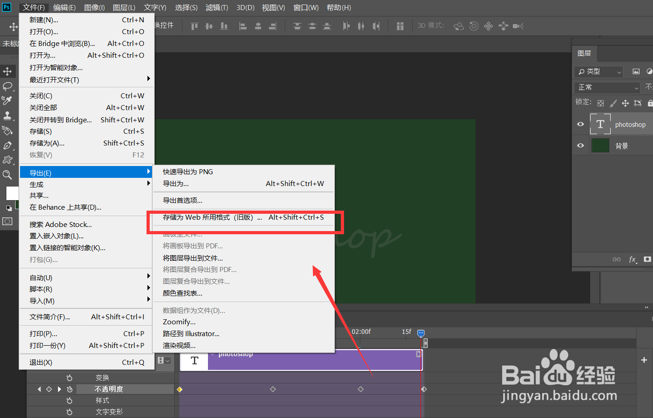Click the blue timeline playhead marker

421,333
